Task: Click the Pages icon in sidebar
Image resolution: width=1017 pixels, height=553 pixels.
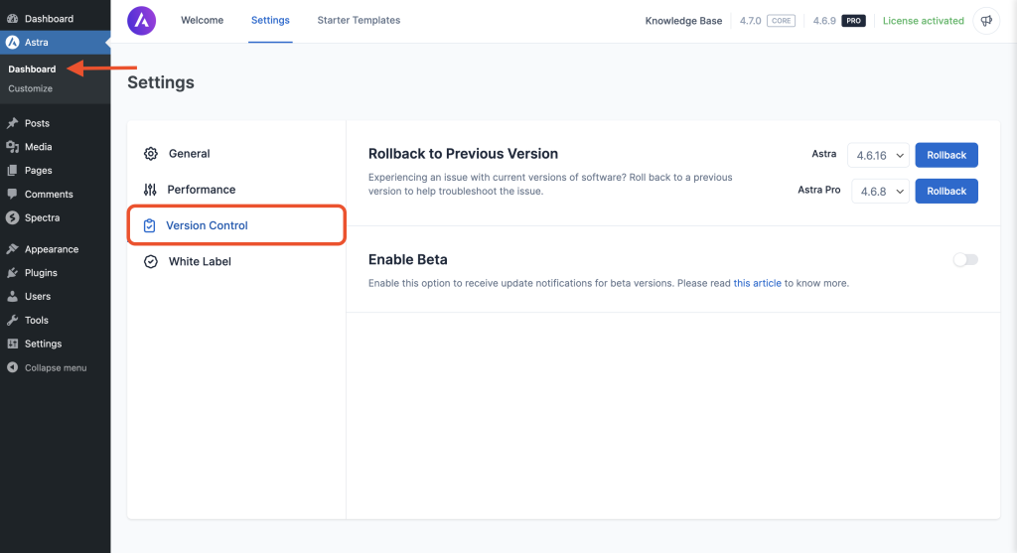Action: click(x=12, y=171)
